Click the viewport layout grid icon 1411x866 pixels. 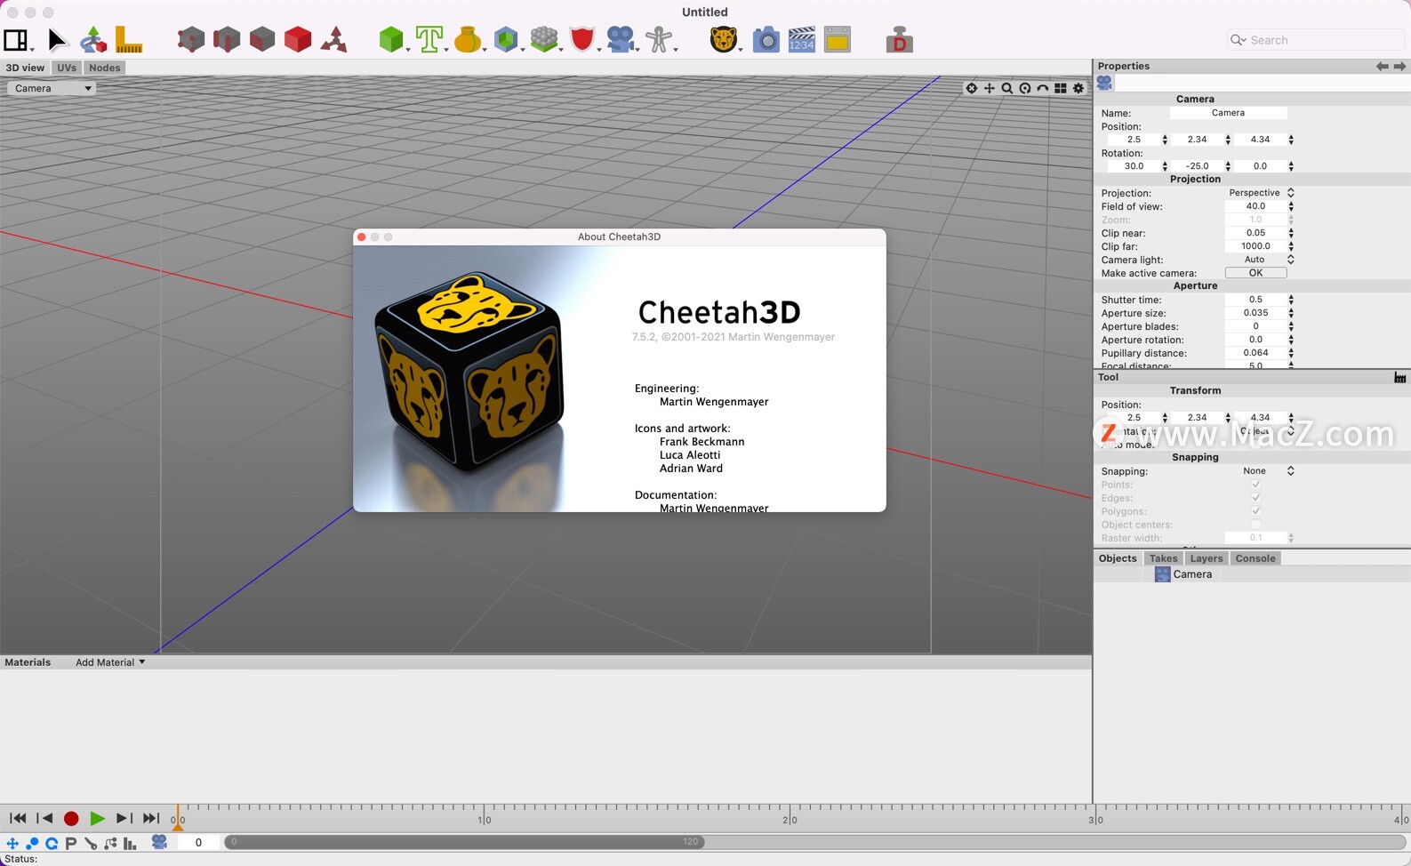pyautogui.click(x=1061, y=88)
